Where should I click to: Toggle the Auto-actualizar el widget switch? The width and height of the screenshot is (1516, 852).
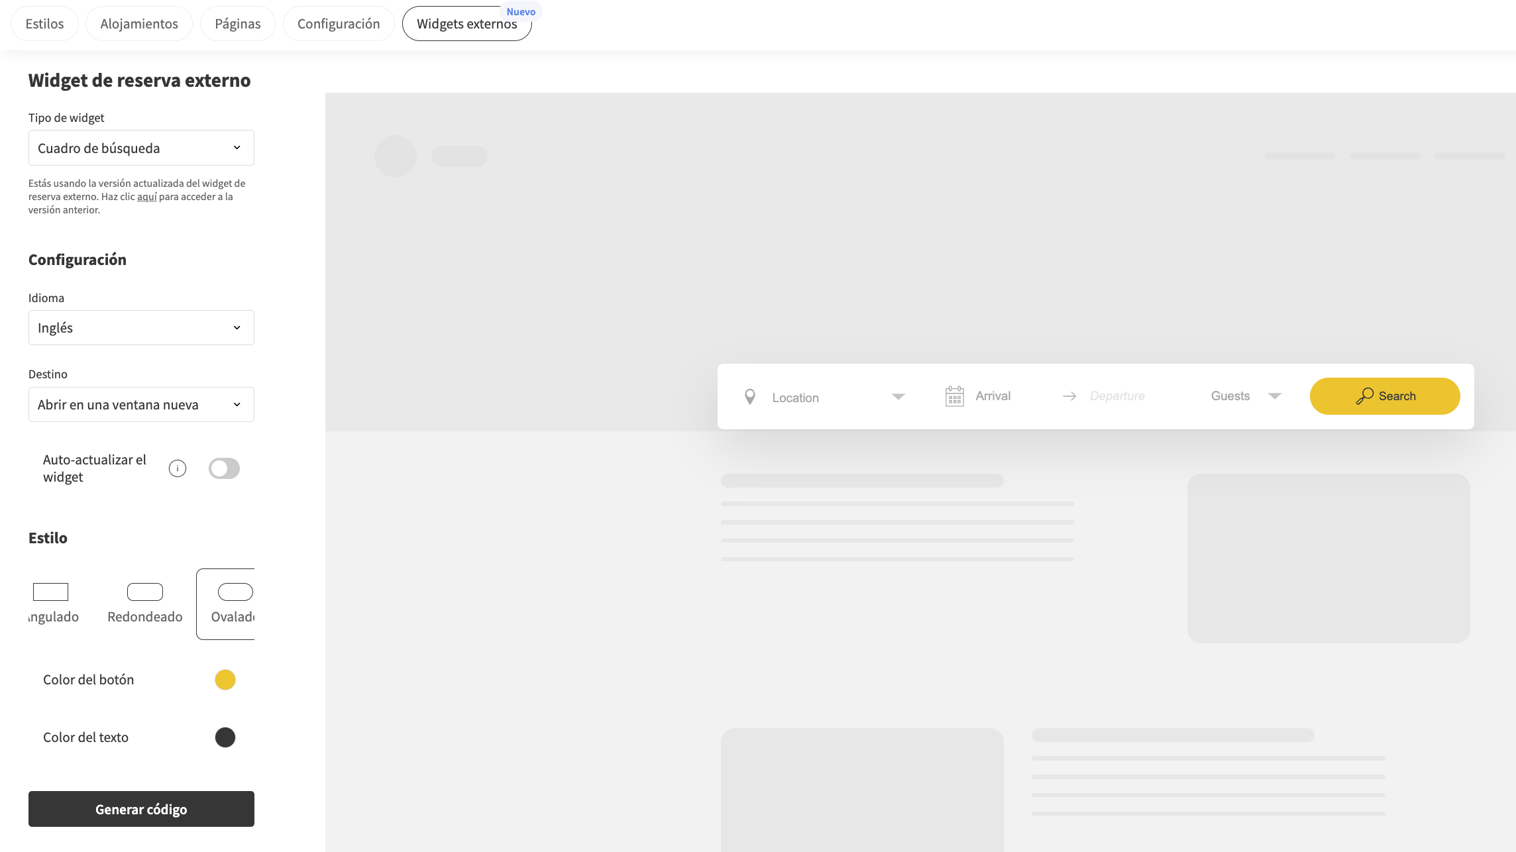tap(224, 468)
